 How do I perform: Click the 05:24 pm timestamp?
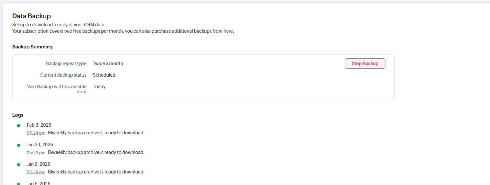click(x=36, y=133)
